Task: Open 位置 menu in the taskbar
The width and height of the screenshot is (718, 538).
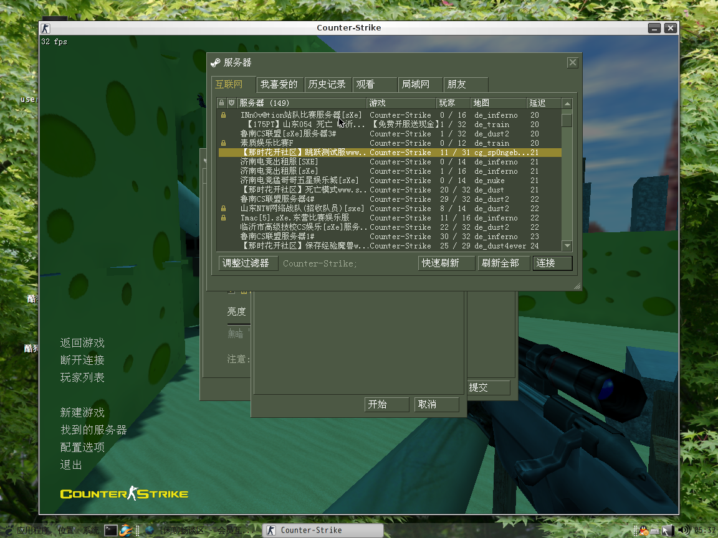Action: tap(65, 531)
